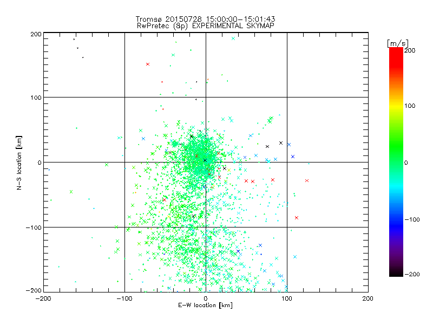Click the plot title "Tromsø 20150728 15:00:00-15:01:43"
The height and width of the screenshot is (325, 433).
[x=205, y=19]
